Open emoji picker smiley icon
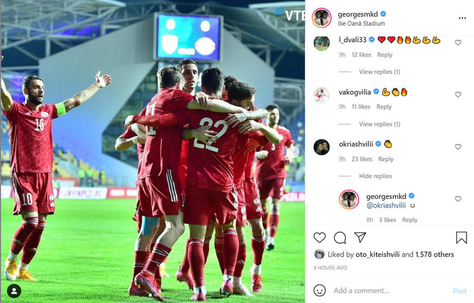474x303 pixels. 319,290
